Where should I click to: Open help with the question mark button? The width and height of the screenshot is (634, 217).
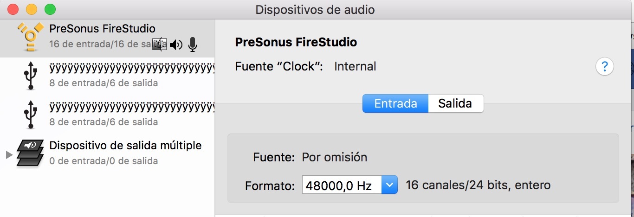point(604,67)
